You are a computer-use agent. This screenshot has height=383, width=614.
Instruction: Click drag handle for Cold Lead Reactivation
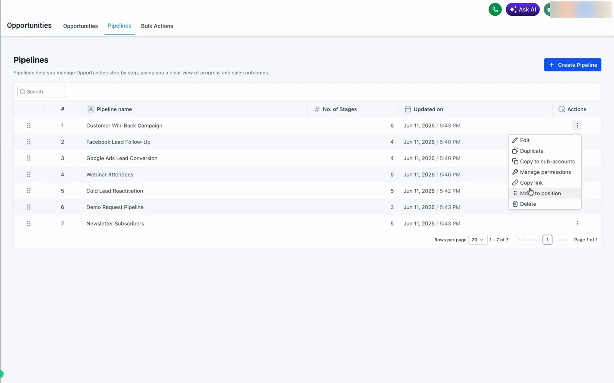[x=29, y=191]
